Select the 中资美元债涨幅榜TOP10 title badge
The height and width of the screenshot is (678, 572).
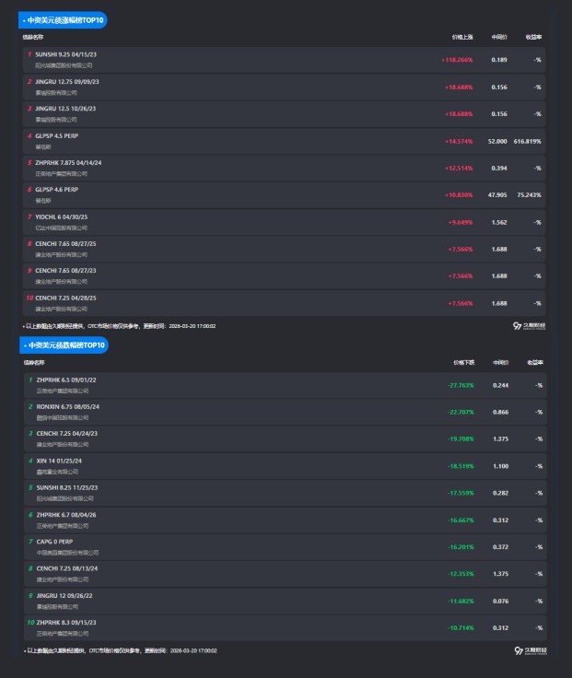[x=64, y=19]
